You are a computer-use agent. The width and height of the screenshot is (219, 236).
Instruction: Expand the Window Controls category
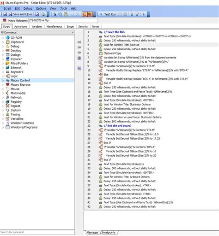[3, 123]
